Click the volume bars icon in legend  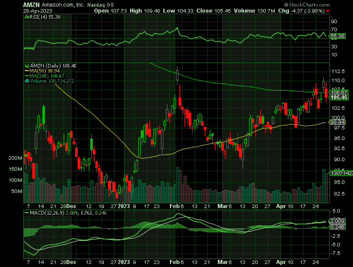point(27,81)
